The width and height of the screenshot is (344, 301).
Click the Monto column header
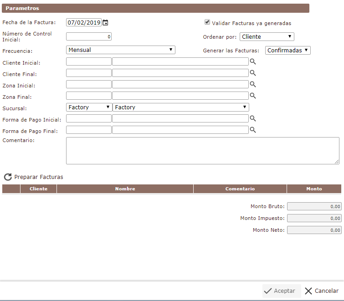click(313, 189)
